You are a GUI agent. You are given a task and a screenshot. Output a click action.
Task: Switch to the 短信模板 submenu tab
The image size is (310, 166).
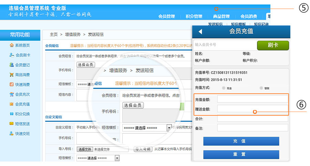(x=238, y=24)
